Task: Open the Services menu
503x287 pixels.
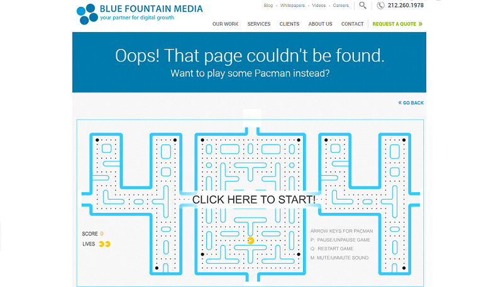Action: (259, 24)
